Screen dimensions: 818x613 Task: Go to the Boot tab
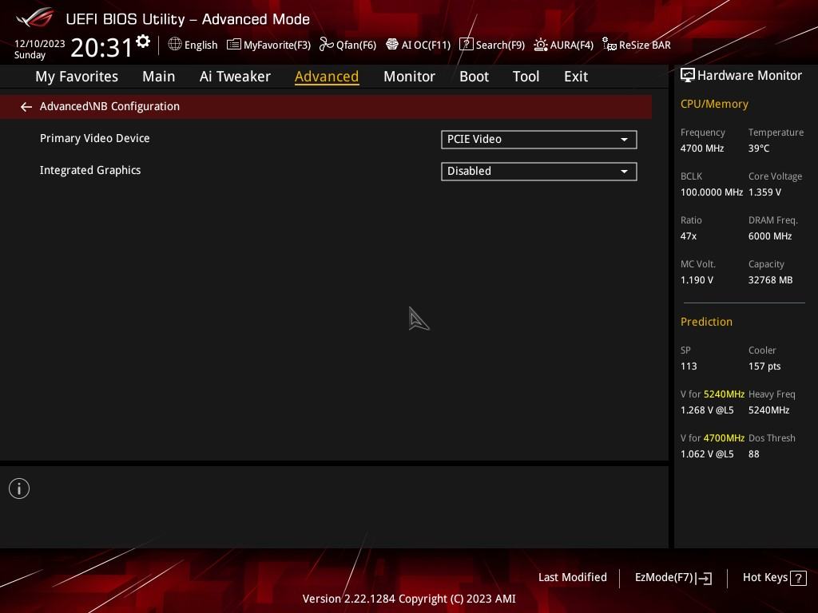click(x=474, y=77)
